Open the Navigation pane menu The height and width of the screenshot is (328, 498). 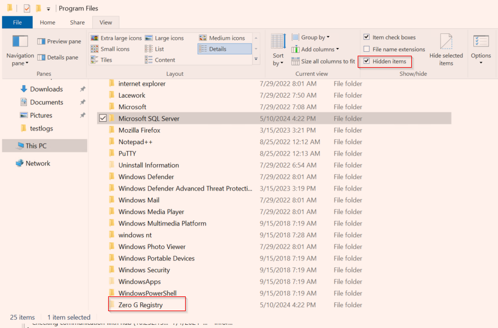(x=20, y=51)
